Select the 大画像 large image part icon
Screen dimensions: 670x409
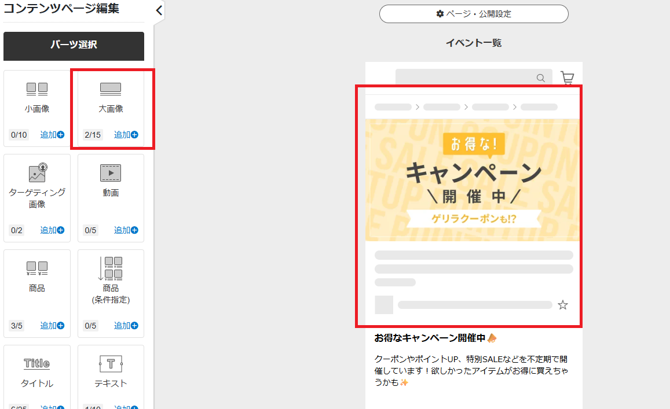[111, 89]
